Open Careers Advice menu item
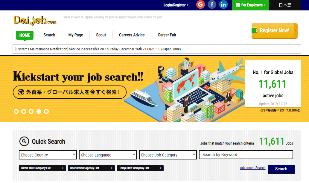 coord(132,35)
